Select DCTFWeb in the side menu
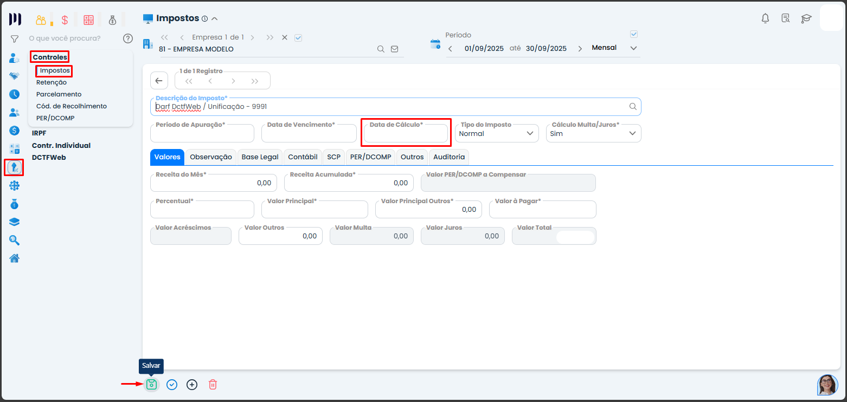Screen dimensions: 847x402 pos(49,158)
